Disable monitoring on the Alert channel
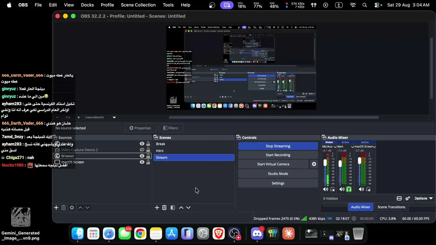Image resolution: width=436 pixels, height=245 pixels. [349, 189]
